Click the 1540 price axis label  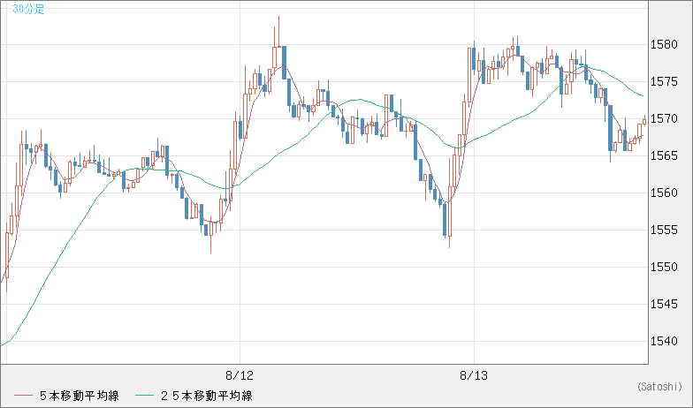(665, 341)
